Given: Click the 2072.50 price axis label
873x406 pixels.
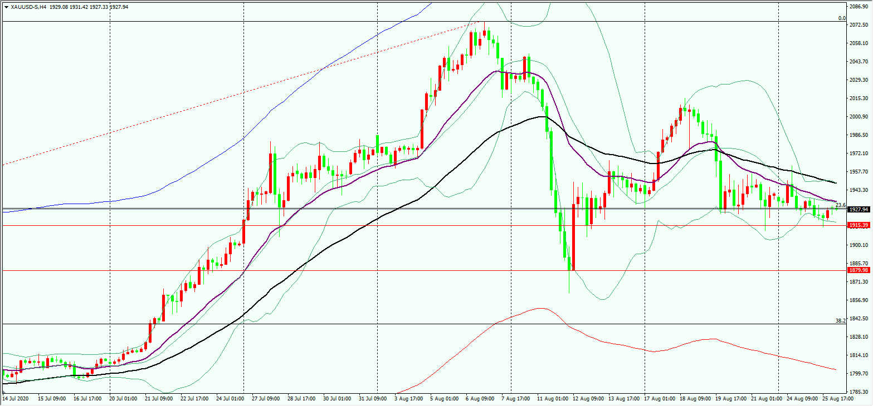Looking at the screenshot, I should point(859,25).
